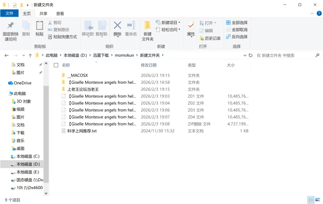Collapse the ribbon with chevron

312,13
